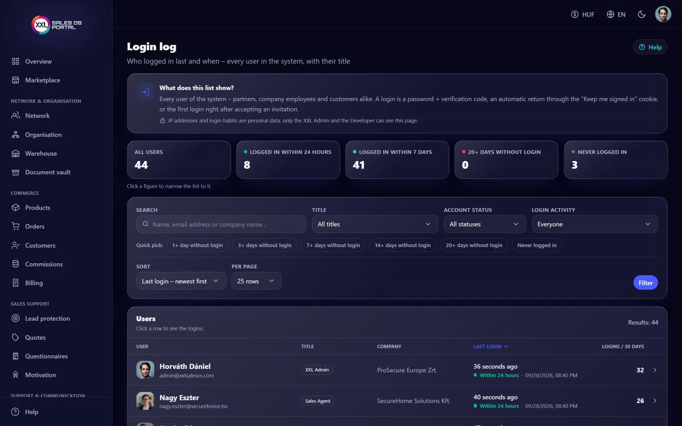Click the search magnifier icon
The height and width of the screenshot is (426, 682).
click(x=145, y=224)
